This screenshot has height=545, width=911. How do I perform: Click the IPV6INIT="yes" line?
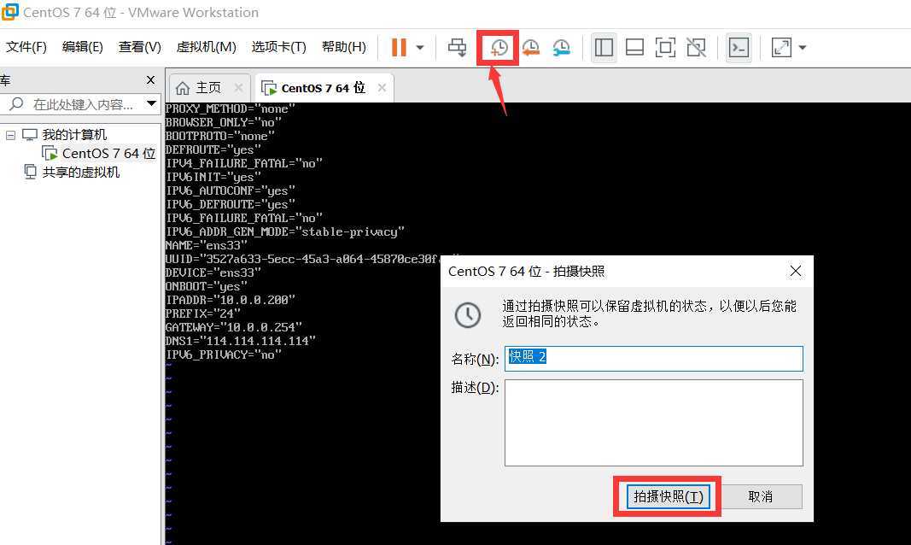click(x=213, y=177)
